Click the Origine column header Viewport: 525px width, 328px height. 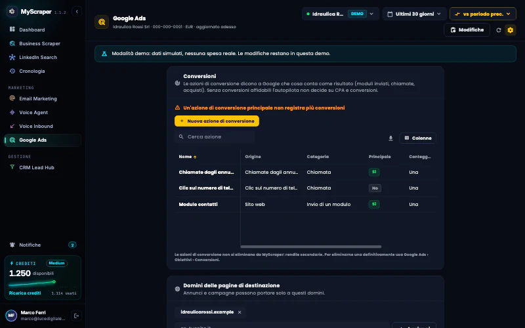pyautogui.click(x=253, y=157)
